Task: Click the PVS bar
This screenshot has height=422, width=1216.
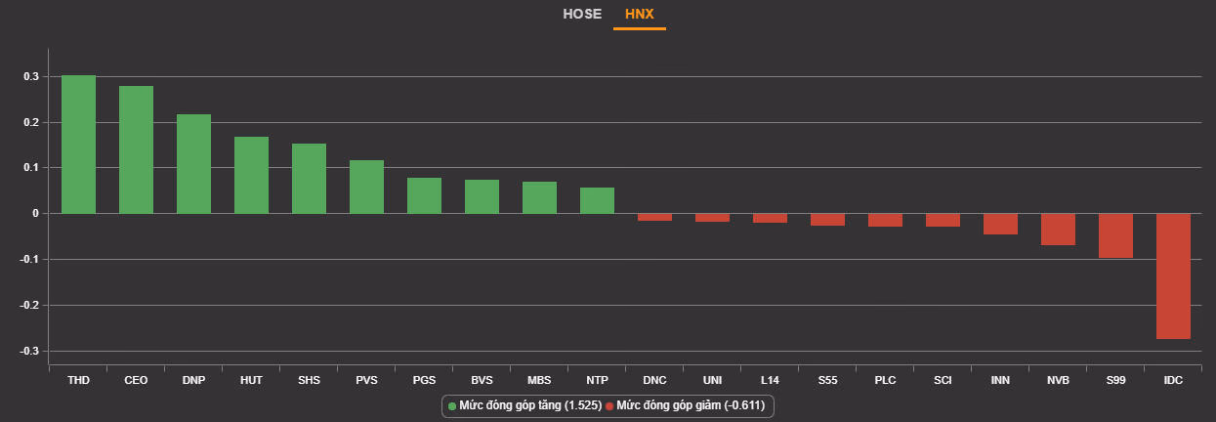Action: point(366,187)
